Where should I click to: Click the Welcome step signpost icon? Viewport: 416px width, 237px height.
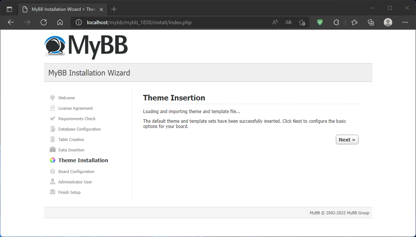click(x=53, y=97)
